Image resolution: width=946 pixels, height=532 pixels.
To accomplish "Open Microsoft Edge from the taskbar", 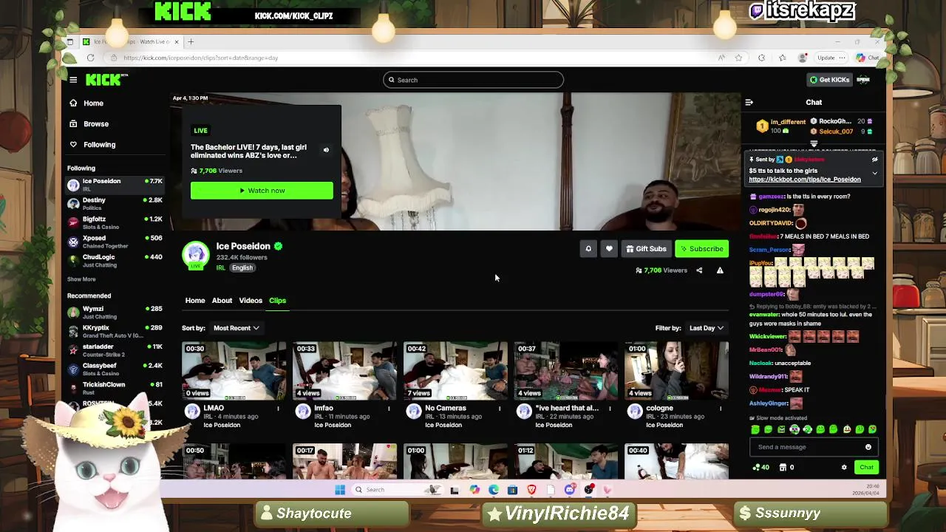I will [x=493, y=490].
